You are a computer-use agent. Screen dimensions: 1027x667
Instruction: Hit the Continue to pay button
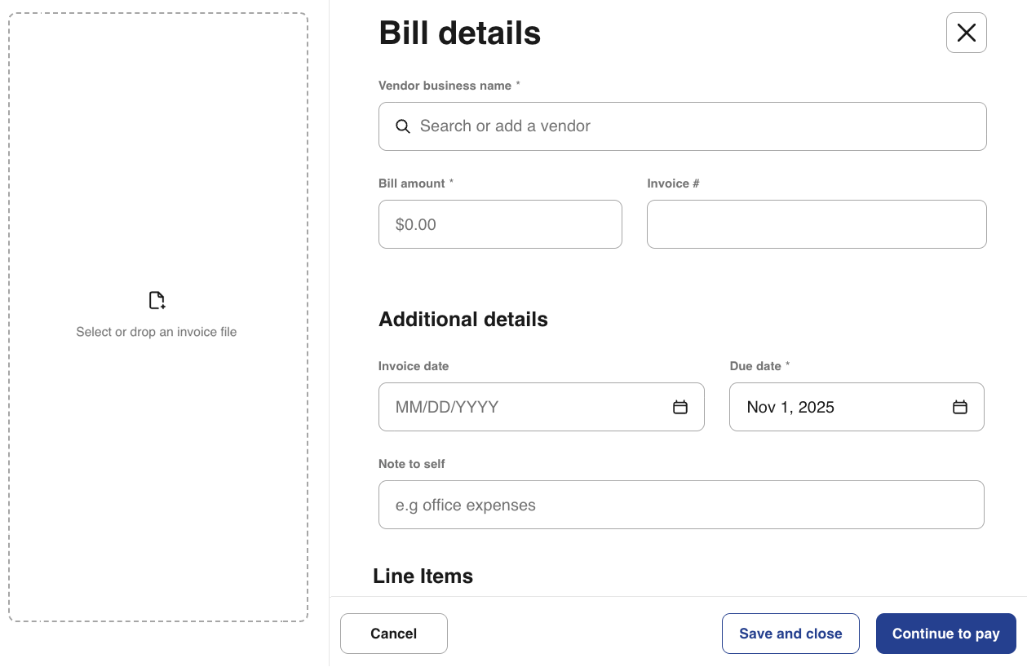(945, 634)
